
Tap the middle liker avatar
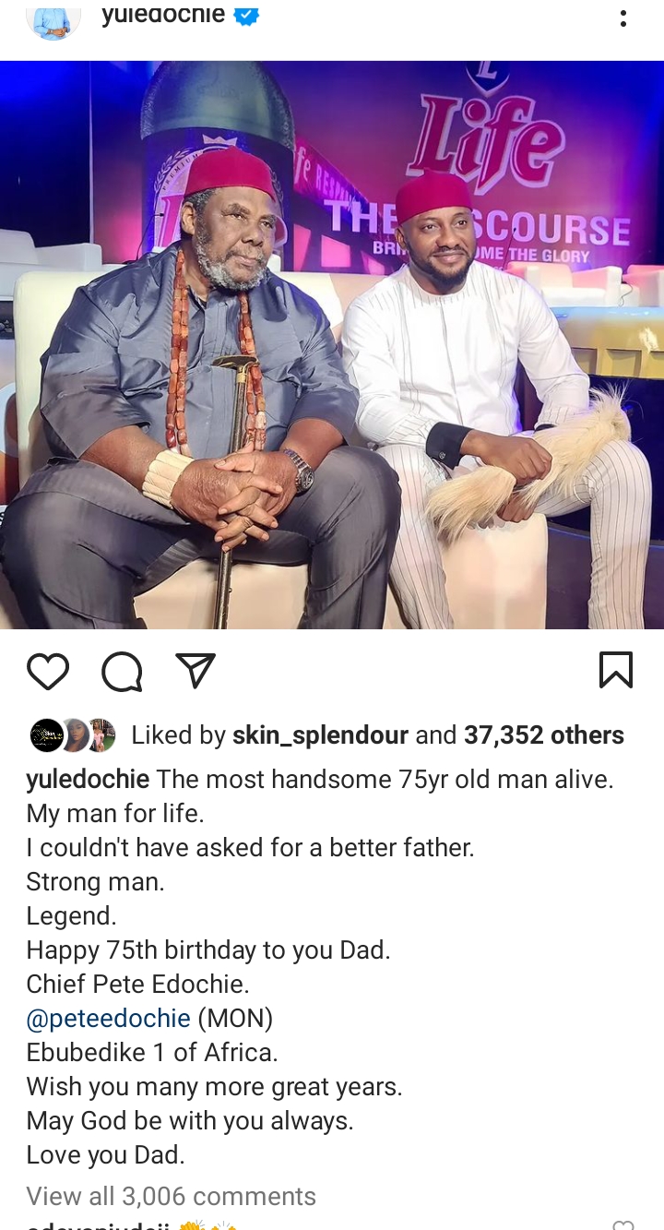coord(74,735)
